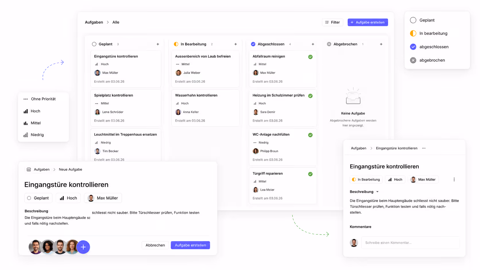The image size is (480, 270).
Task: Click the Sara Demir assignee name
Action: [x=268, y=112]
